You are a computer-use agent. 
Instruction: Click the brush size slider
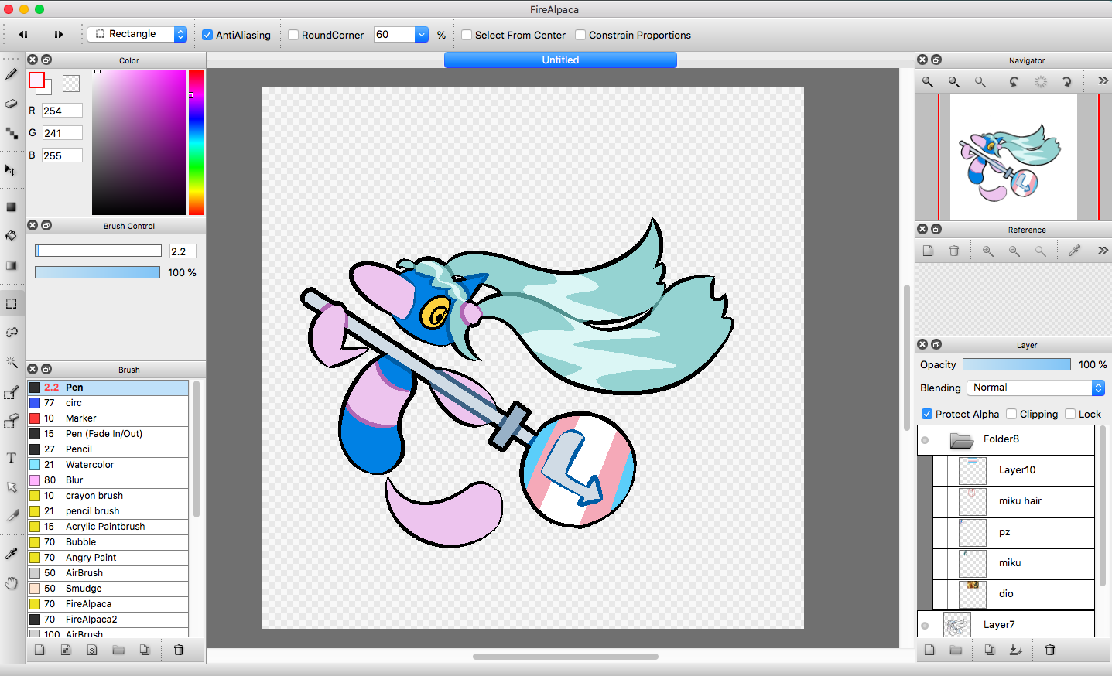tap(98, 251)
